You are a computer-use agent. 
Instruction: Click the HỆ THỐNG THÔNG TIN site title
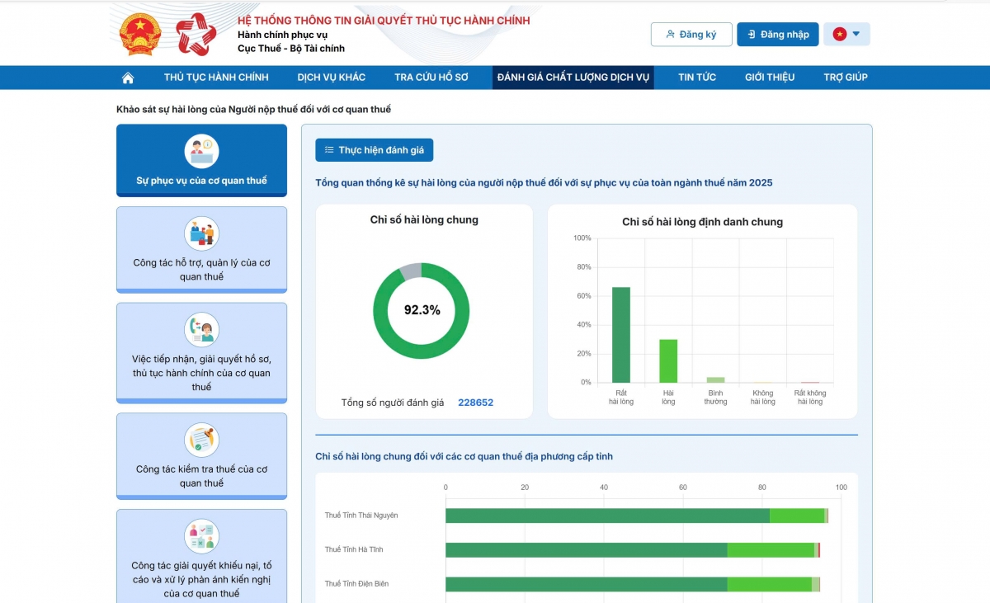click(384, 21)
